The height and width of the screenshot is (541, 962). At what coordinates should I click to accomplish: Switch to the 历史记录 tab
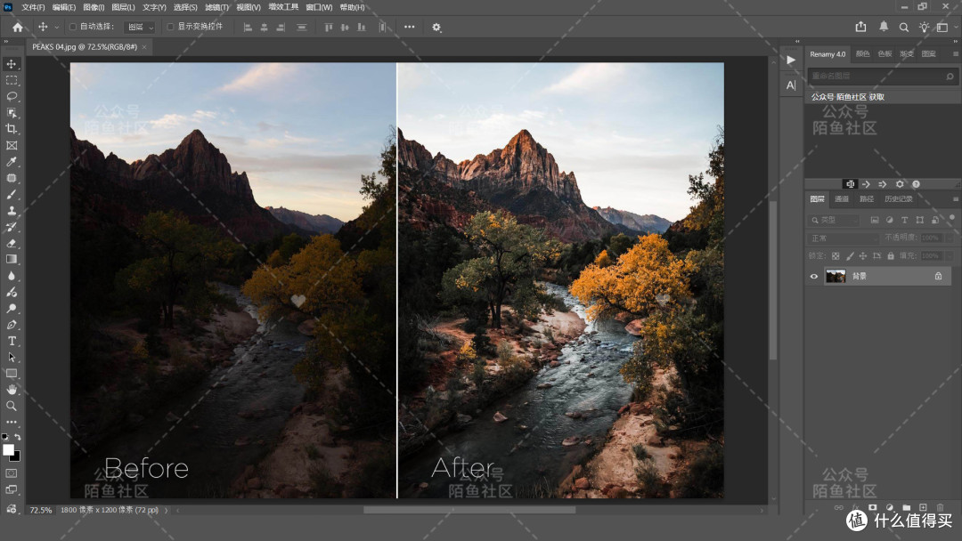898,199
